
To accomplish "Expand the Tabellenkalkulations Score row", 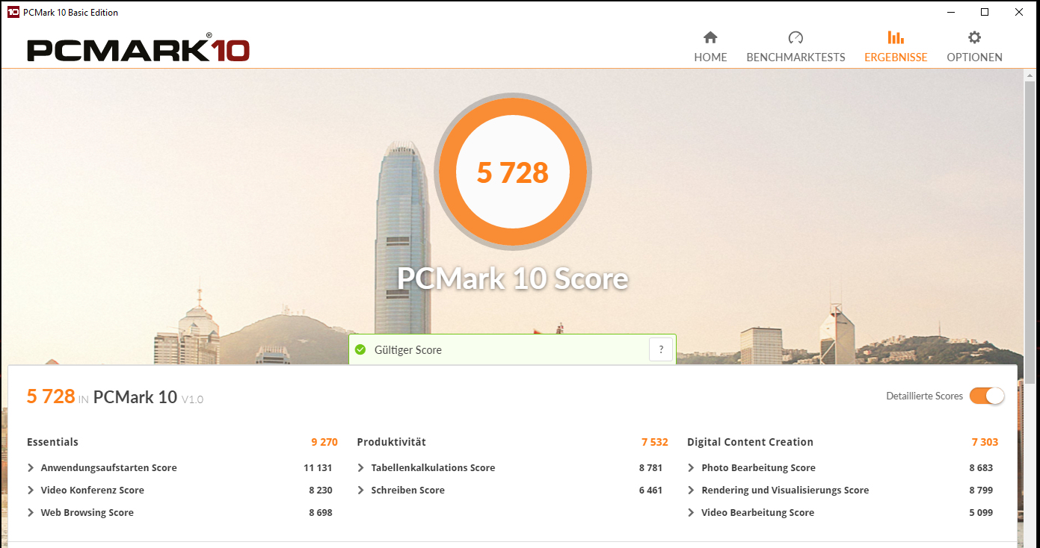I will pos(361,468).
